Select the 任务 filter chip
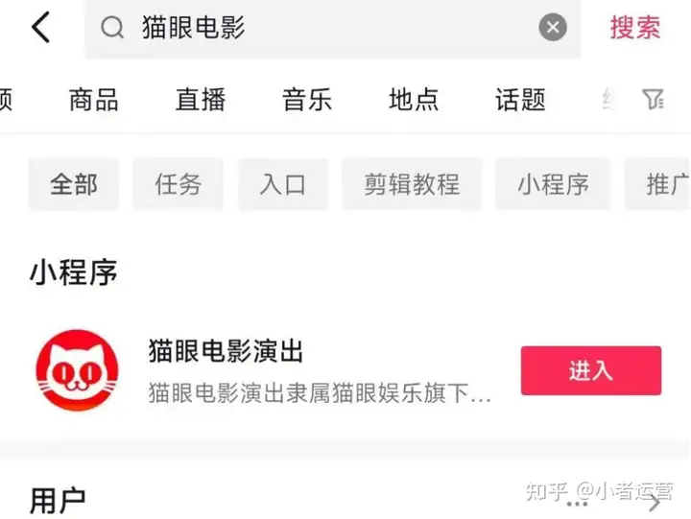Image resolution: width=691 pixels, height=519 pixels. coord(179,184)
